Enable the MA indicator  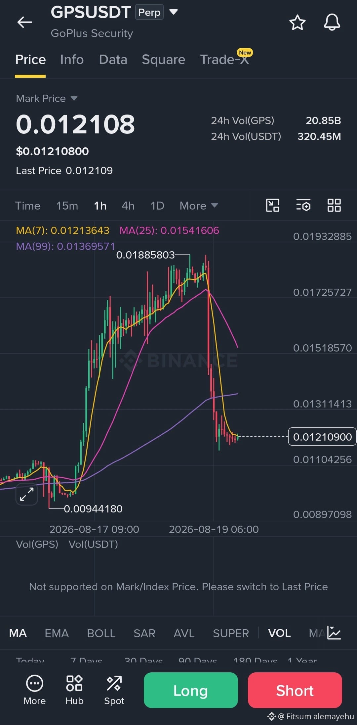18,633
